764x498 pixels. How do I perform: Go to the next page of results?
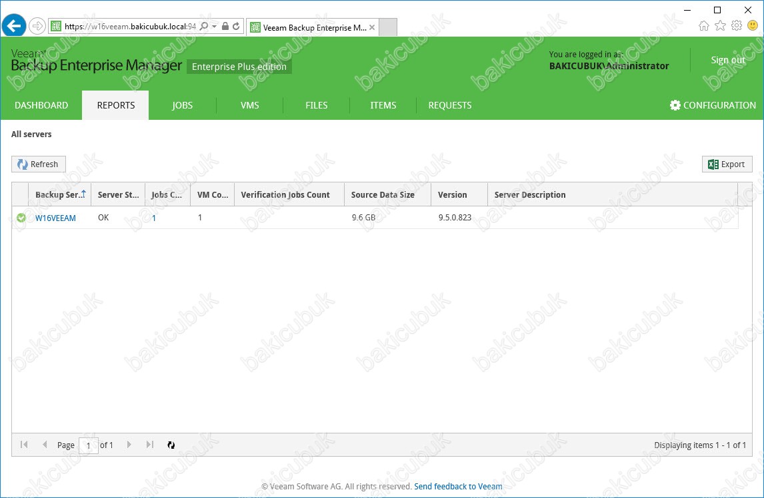(129, 445)
